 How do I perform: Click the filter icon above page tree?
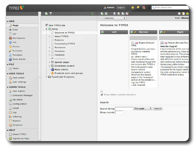tap(51, 14)
